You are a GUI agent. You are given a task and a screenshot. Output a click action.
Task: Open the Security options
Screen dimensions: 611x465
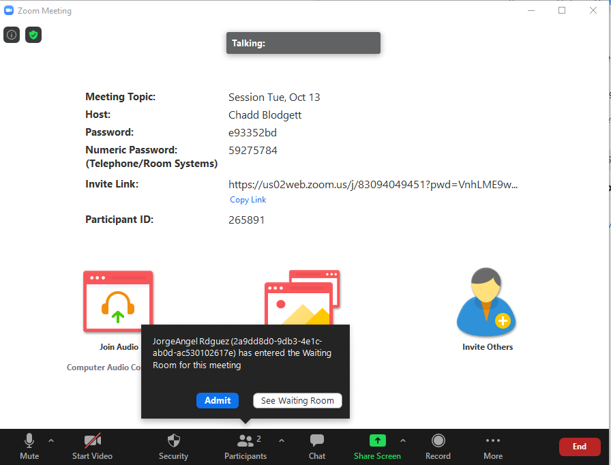click(173, 447)
